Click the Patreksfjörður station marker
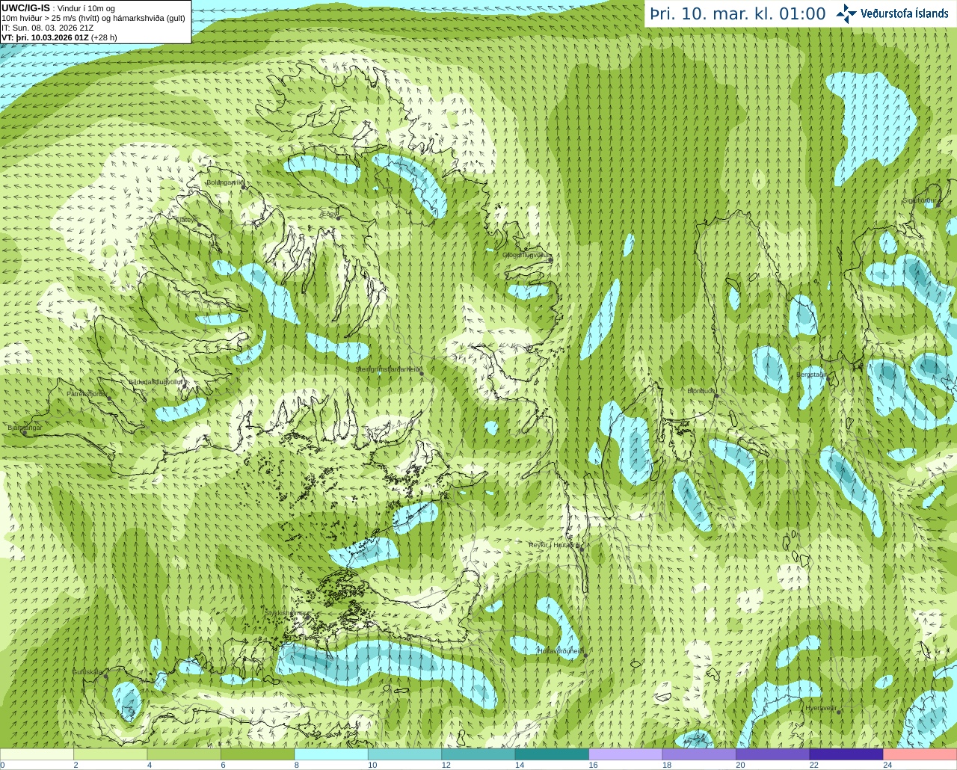Image resolution: width=957 pixels, height=770 pixels. pyautogui.click(x=109, y=398)
